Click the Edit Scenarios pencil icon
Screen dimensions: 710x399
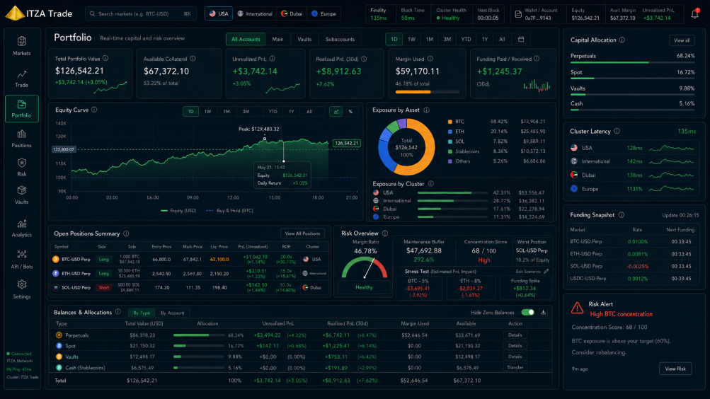(x=546, y=272)
